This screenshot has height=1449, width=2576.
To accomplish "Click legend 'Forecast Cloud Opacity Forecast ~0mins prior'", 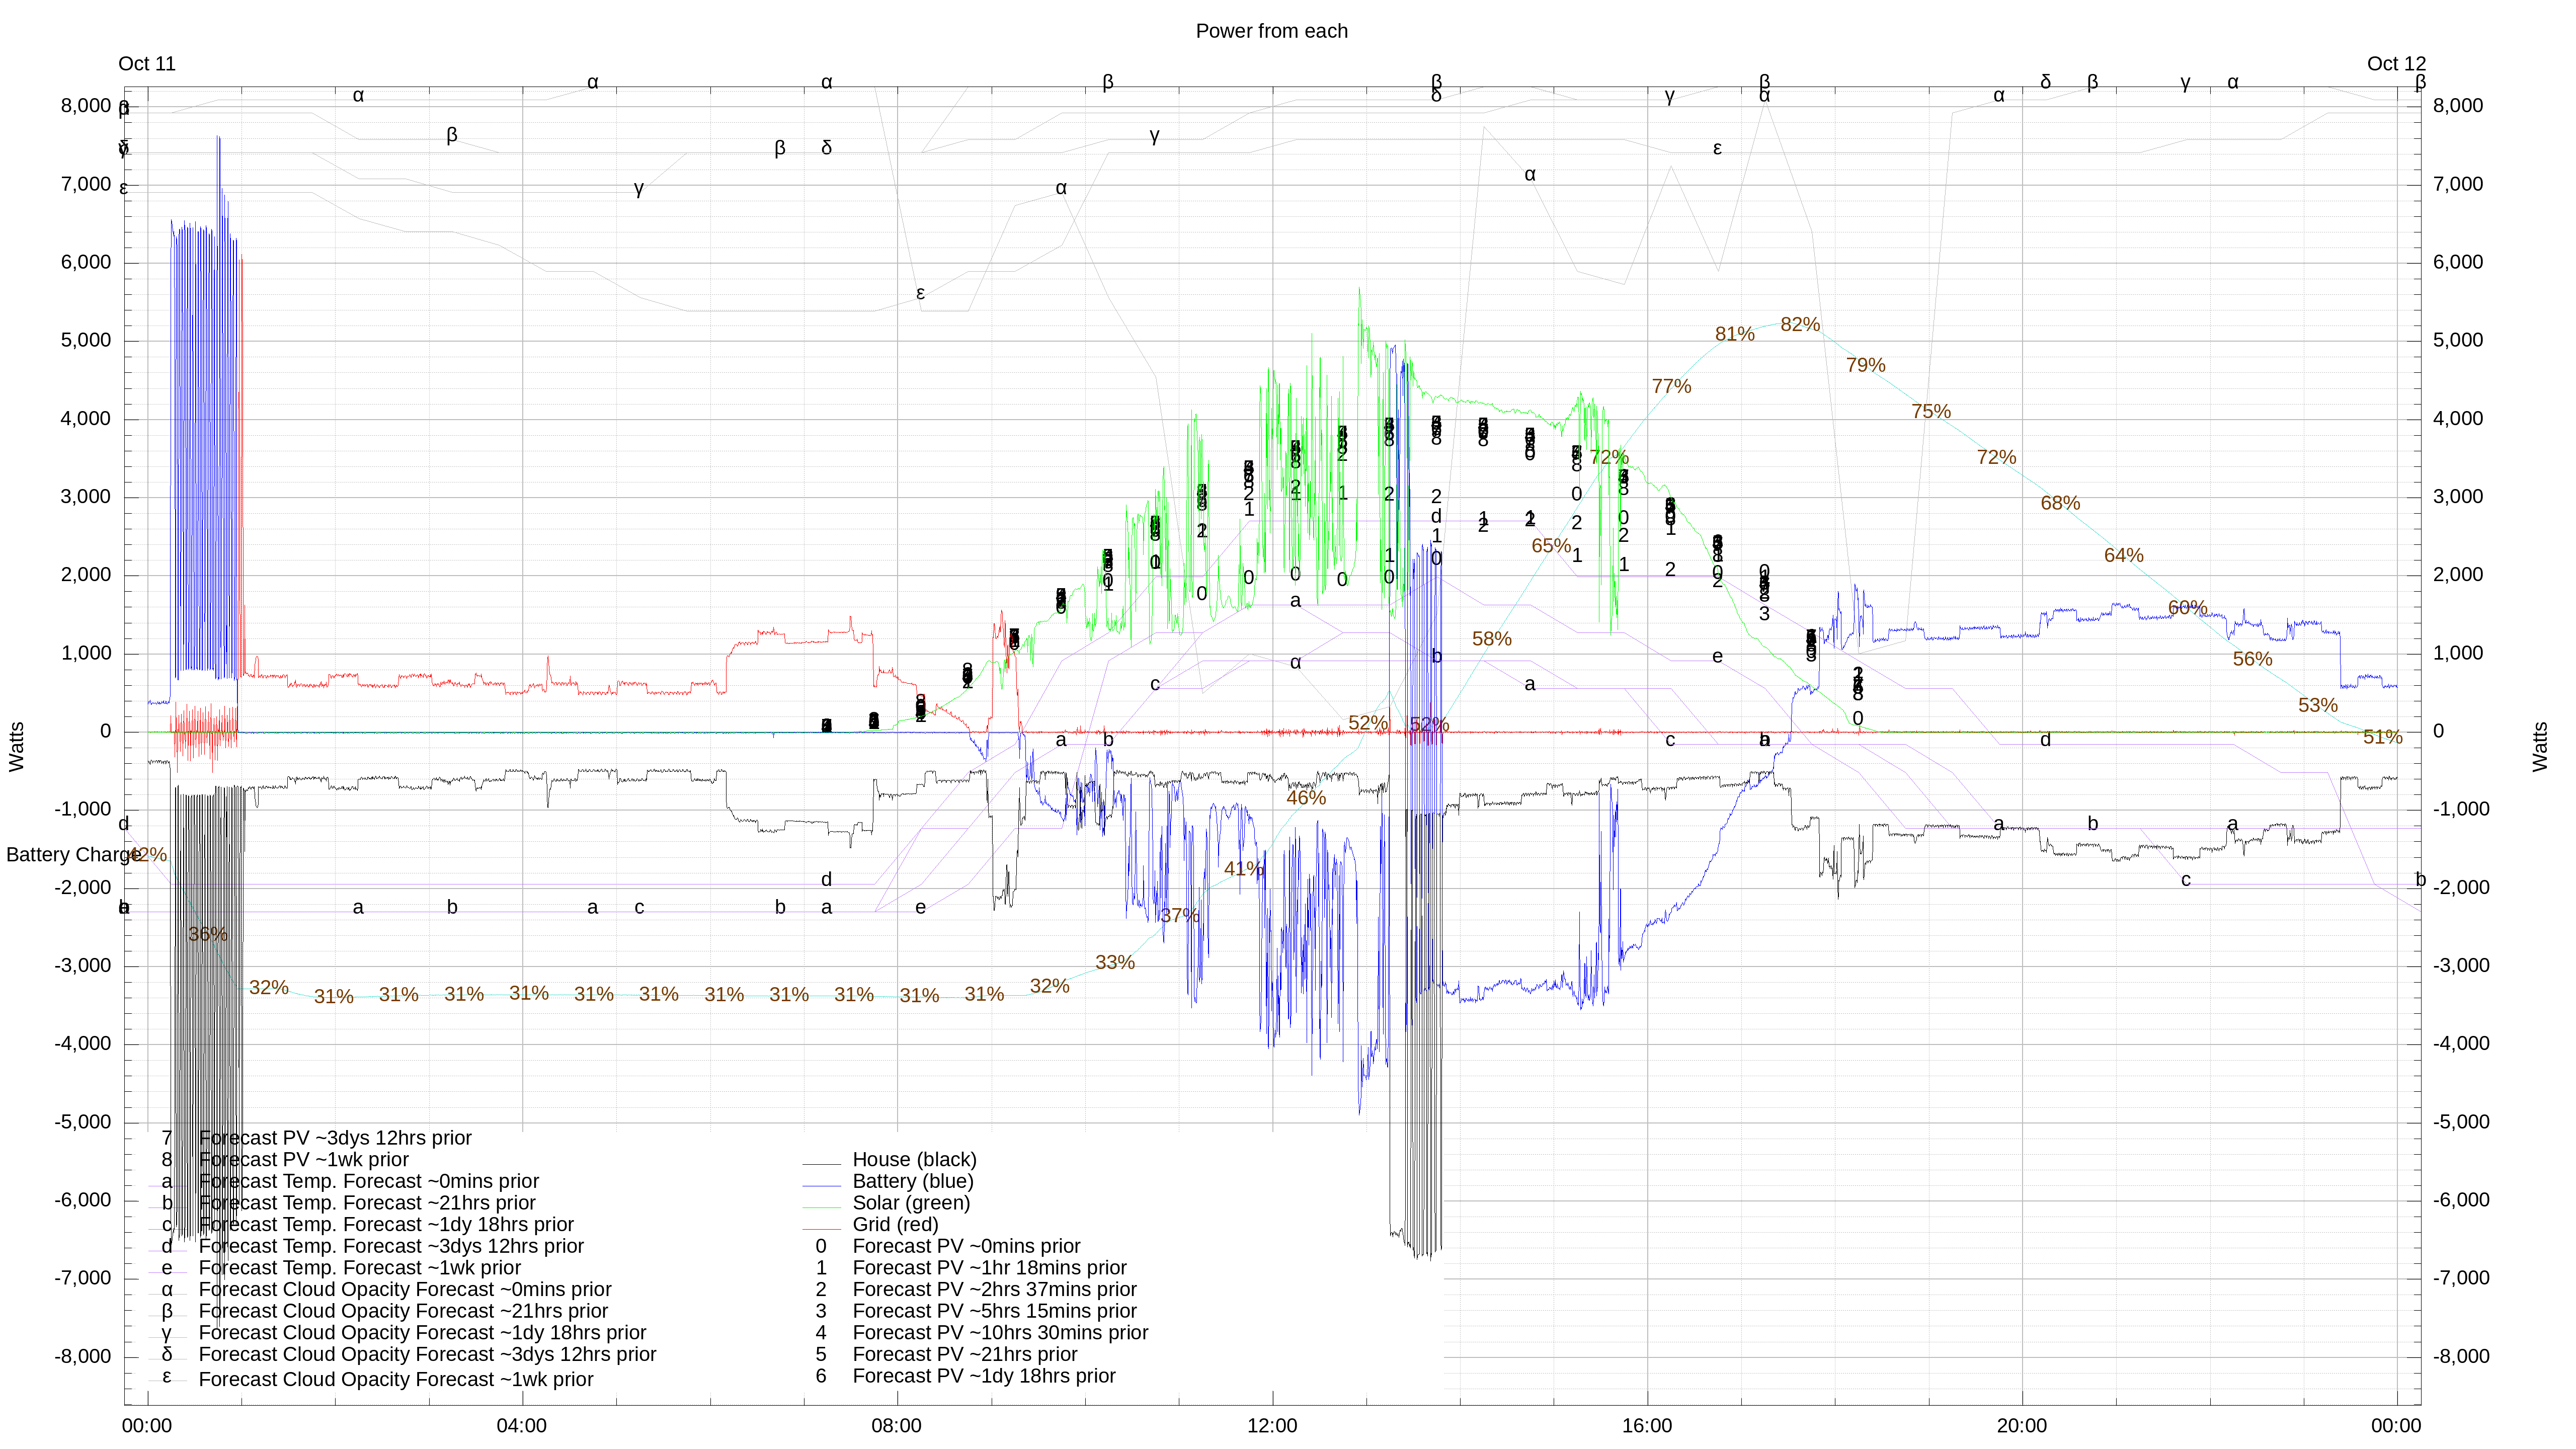I will 405,1290.
